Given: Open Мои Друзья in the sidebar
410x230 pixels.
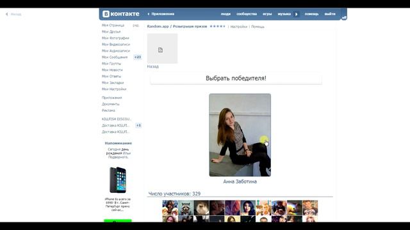Looking at the screenshot, I should [111, 31].
